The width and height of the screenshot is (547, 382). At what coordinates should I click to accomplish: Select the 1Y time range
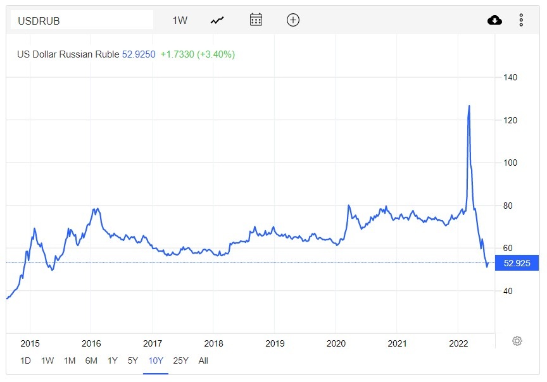pyautogui.click(x=113, y=360)
